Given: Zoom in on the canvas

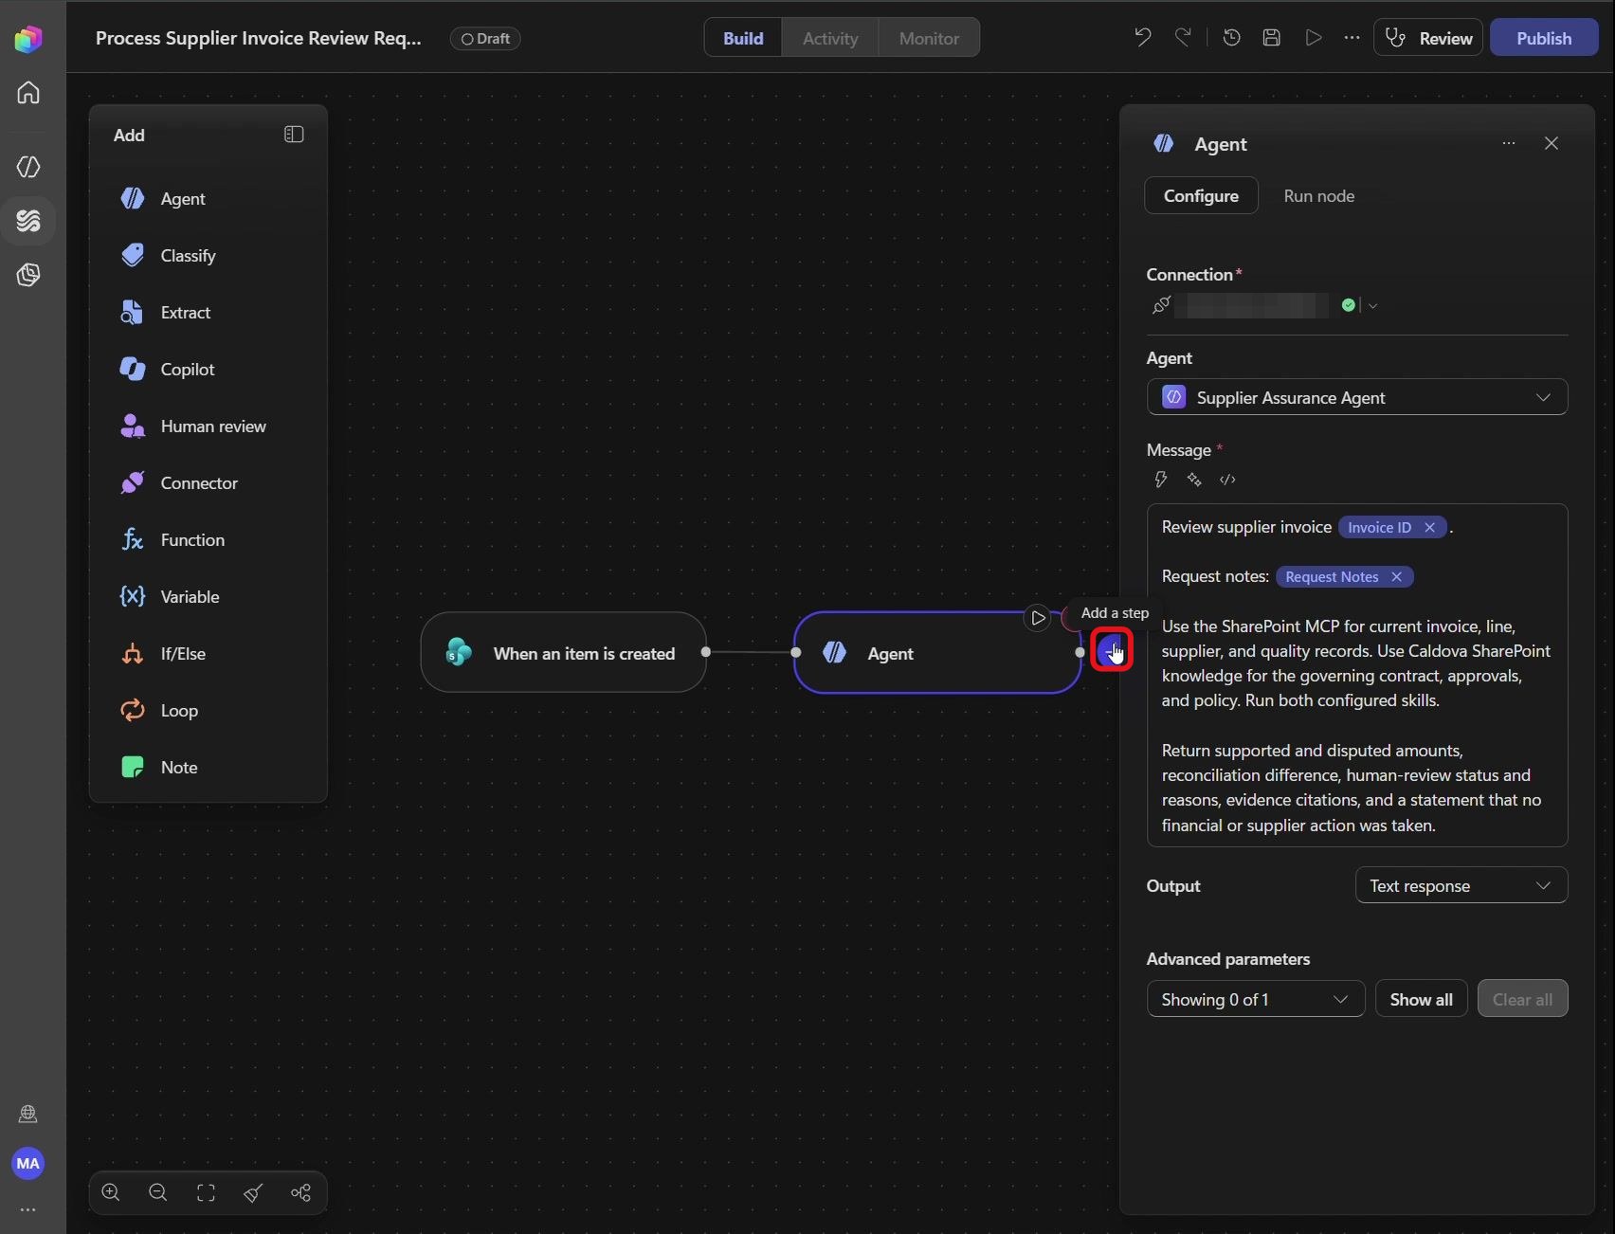Looking at the screenshot, I should click(x=111, y=1193).
